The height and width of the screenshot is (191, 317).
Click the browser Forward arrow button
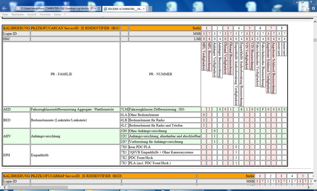(x=12, y=8)
